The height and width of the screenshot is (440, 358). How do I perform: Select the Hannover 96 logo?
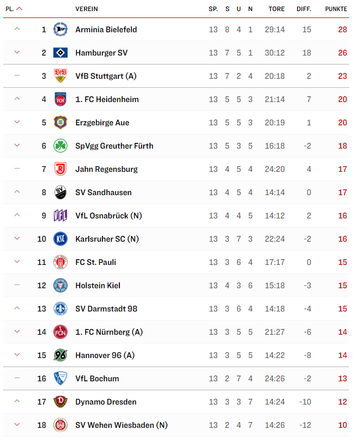coord(60,355)
